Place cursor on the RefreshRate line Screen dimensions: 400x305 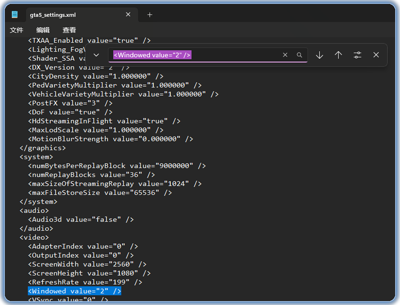point(85,282)
